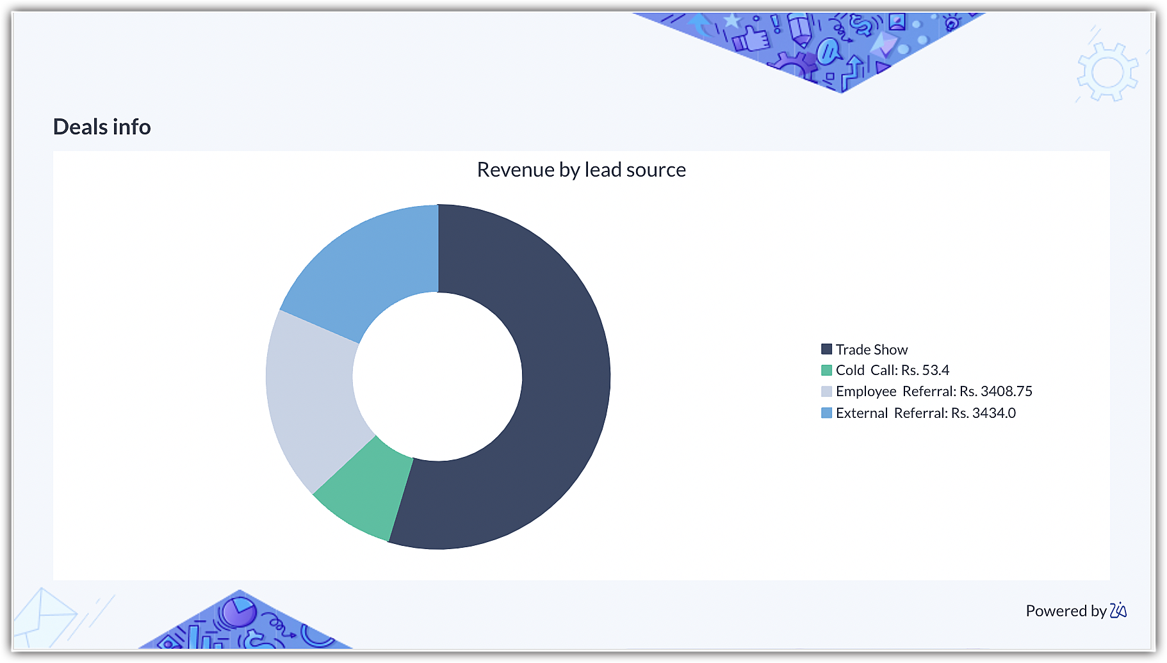This screenshot has width=1167, height=663.
Task: Toggle External Referral series via legend label
Action: pos(925,413)
